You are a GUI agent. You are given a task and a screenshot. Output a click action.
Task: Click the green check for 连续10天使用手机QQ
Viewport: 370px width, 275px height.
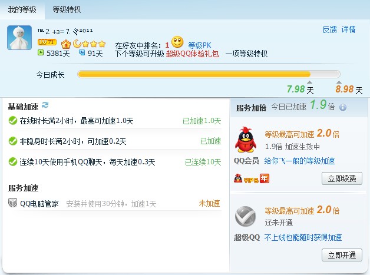click(x=13, y=162)
